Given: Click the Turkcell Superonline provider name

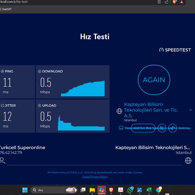Looking at the screenshot, I should (x=23, y=148).
